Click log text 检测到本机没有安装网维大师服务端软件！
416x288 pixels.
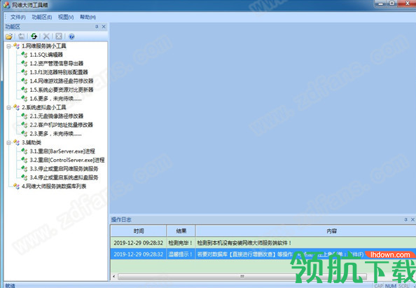244,242
